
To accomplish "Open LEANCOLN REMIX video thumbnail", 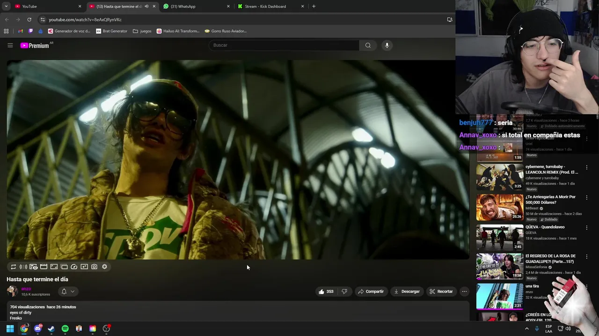I will [x=500, y=177].
